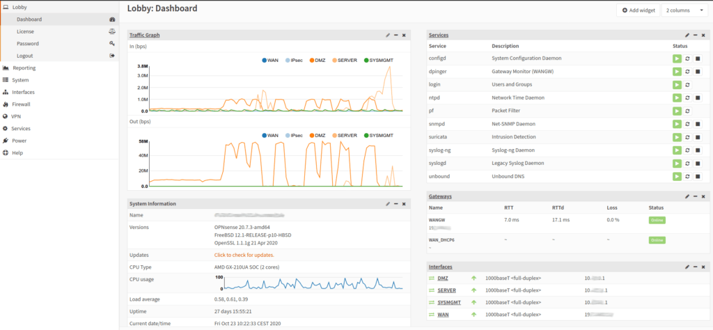Open the 2 columns layout dropdown

685,10
